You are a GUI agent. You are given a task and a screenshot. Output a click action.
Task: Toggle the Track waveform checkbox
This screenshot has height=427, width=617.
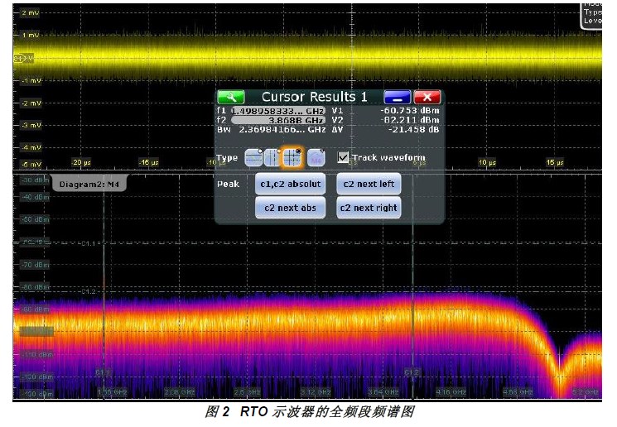coord(344,157)
